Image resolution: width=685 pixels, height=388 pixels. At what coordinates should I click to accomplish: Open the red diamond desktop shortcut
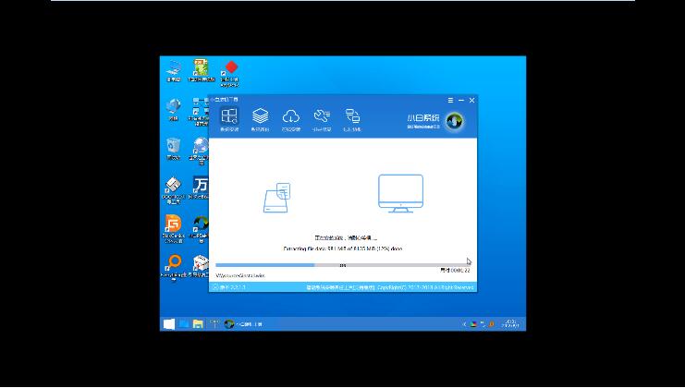click(231, 68)
